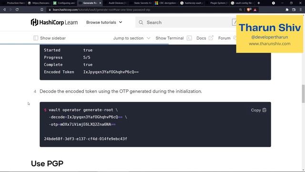
Task: Switch to the CBC decryption tab
Action: [x=166, y=3]
